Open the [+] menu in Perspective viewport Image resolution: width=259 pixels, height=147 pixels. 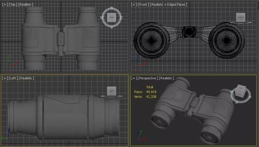tap(134, 78)
